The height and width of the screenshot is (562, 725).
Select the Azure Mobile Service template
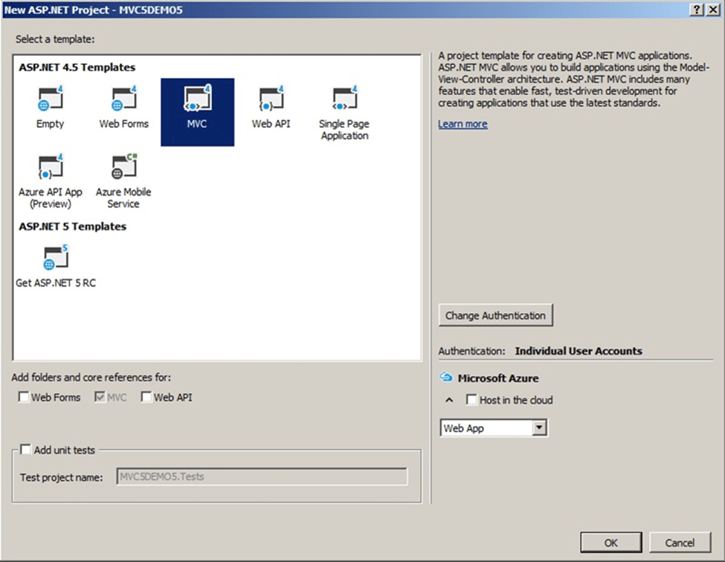click(123, 168)
